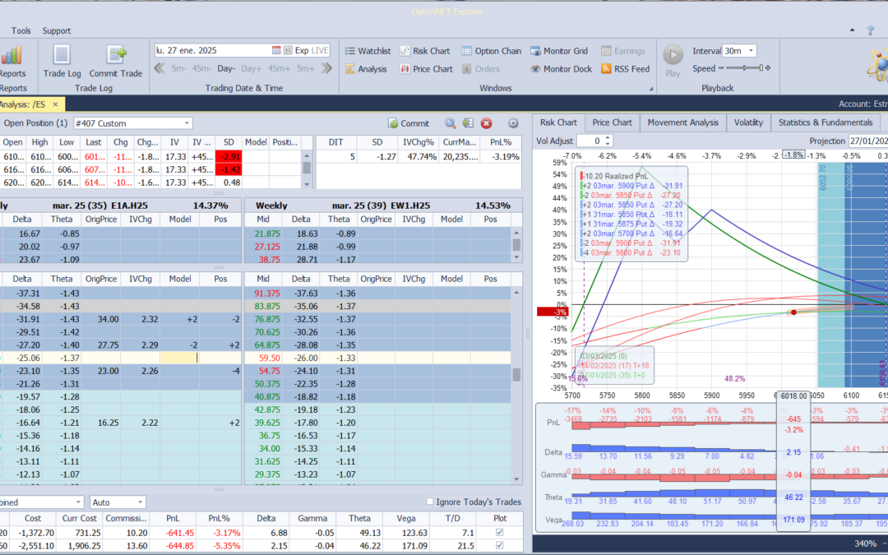This screenshot has height=555, width=888.
Task: Adjust the playback Speed slider
Action: click(743, 68)
